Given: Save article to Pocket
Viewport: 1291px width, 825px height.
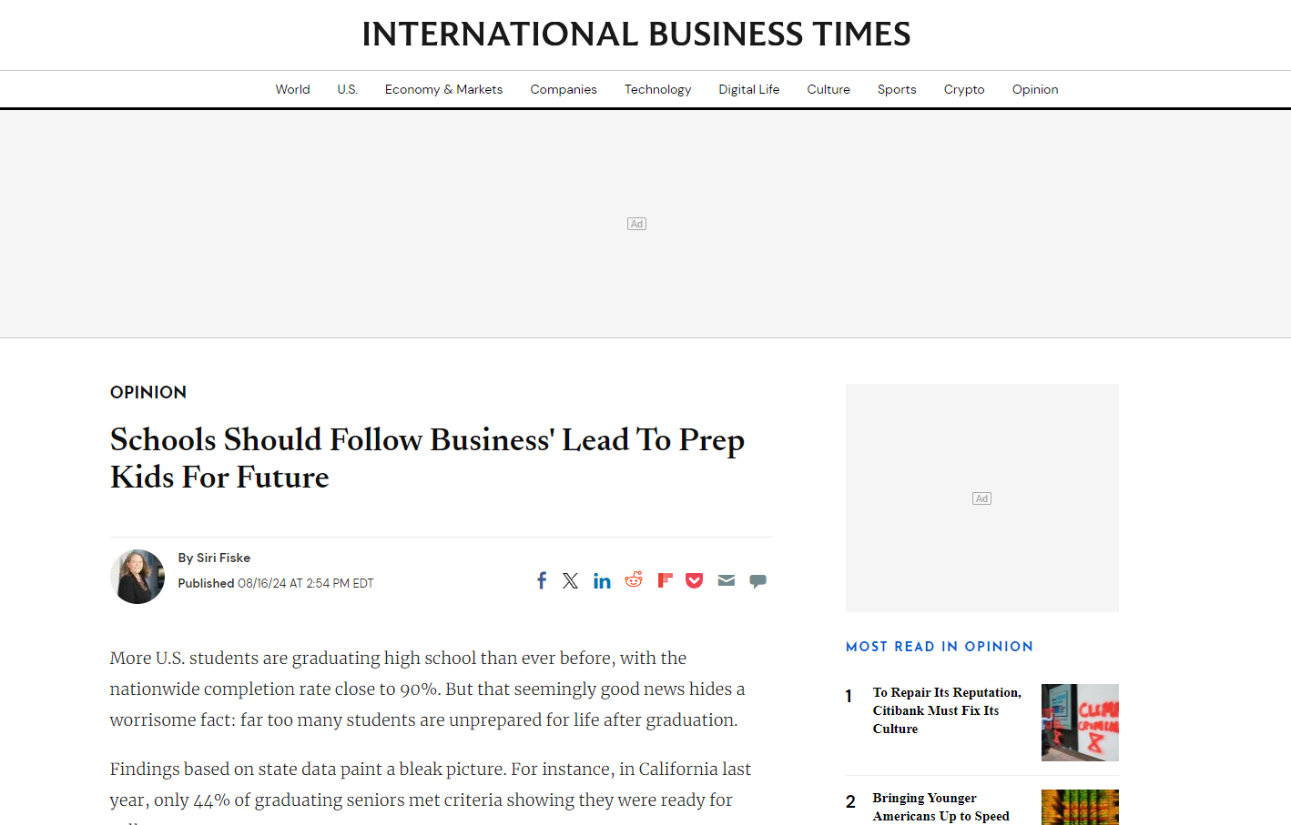Looking at the screenshot, I should 695,580.
